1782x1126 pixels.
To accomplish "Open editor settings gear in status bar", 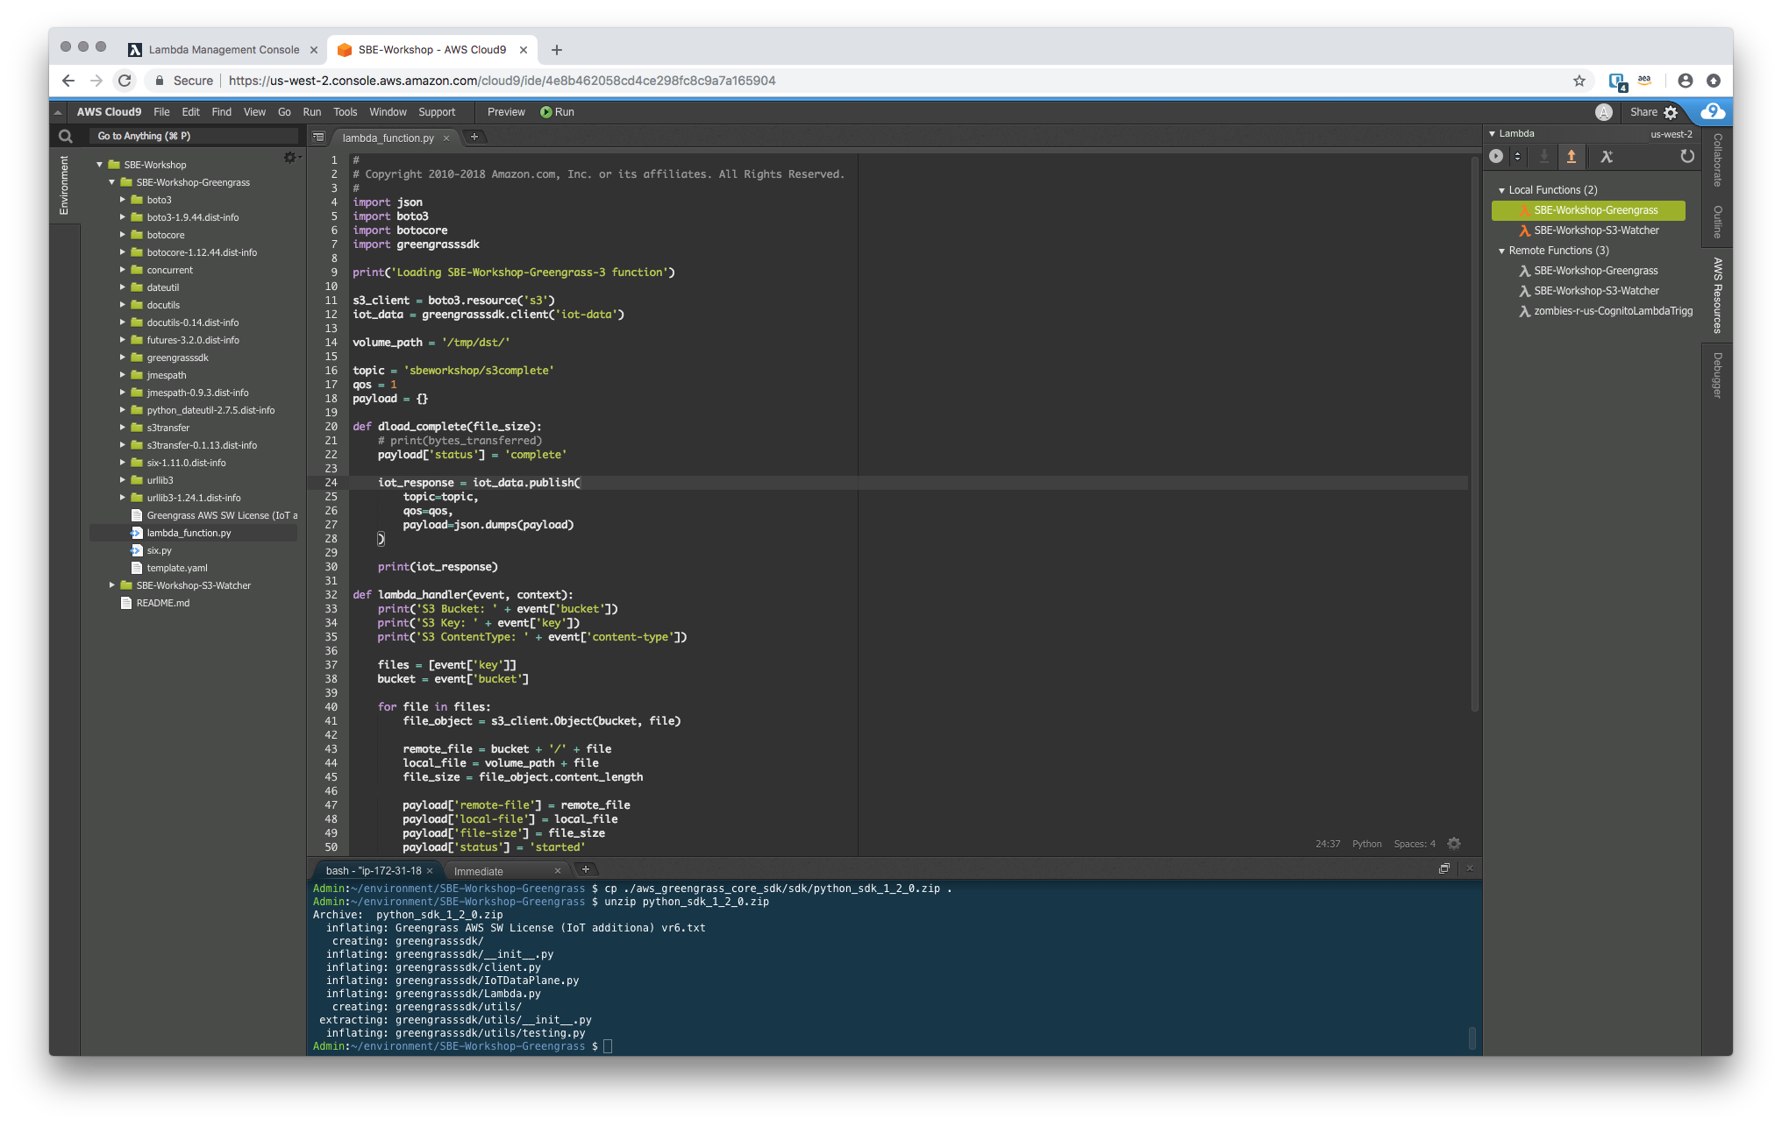I will (x=1454, y=844).
